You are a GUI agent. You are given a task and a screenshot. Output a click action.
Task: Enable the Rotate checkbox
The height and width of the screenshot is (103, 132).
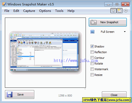pos(92,64)
